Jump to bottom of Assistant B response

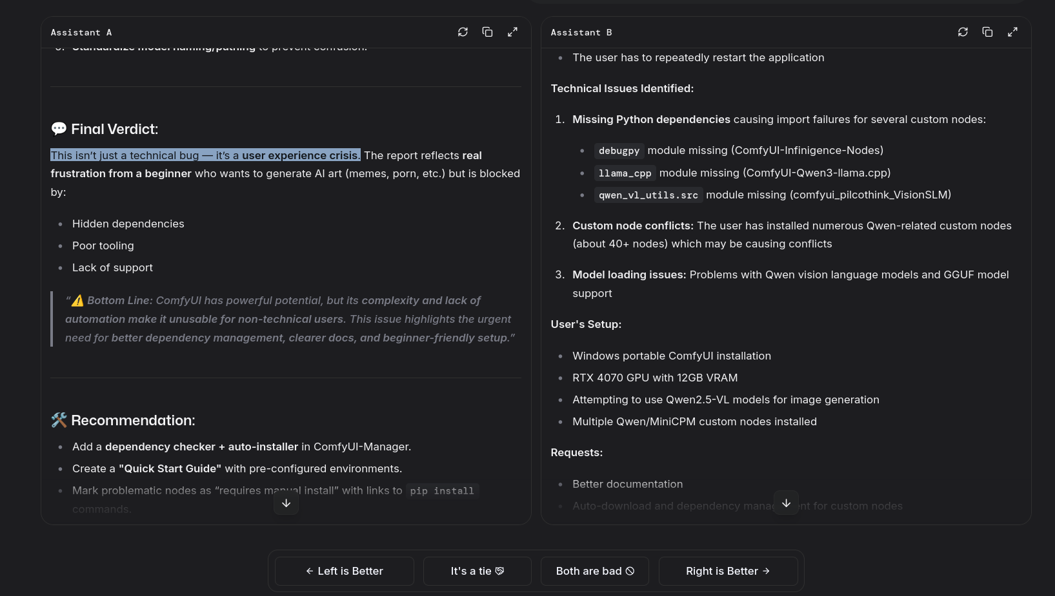(x=786, y=503)
